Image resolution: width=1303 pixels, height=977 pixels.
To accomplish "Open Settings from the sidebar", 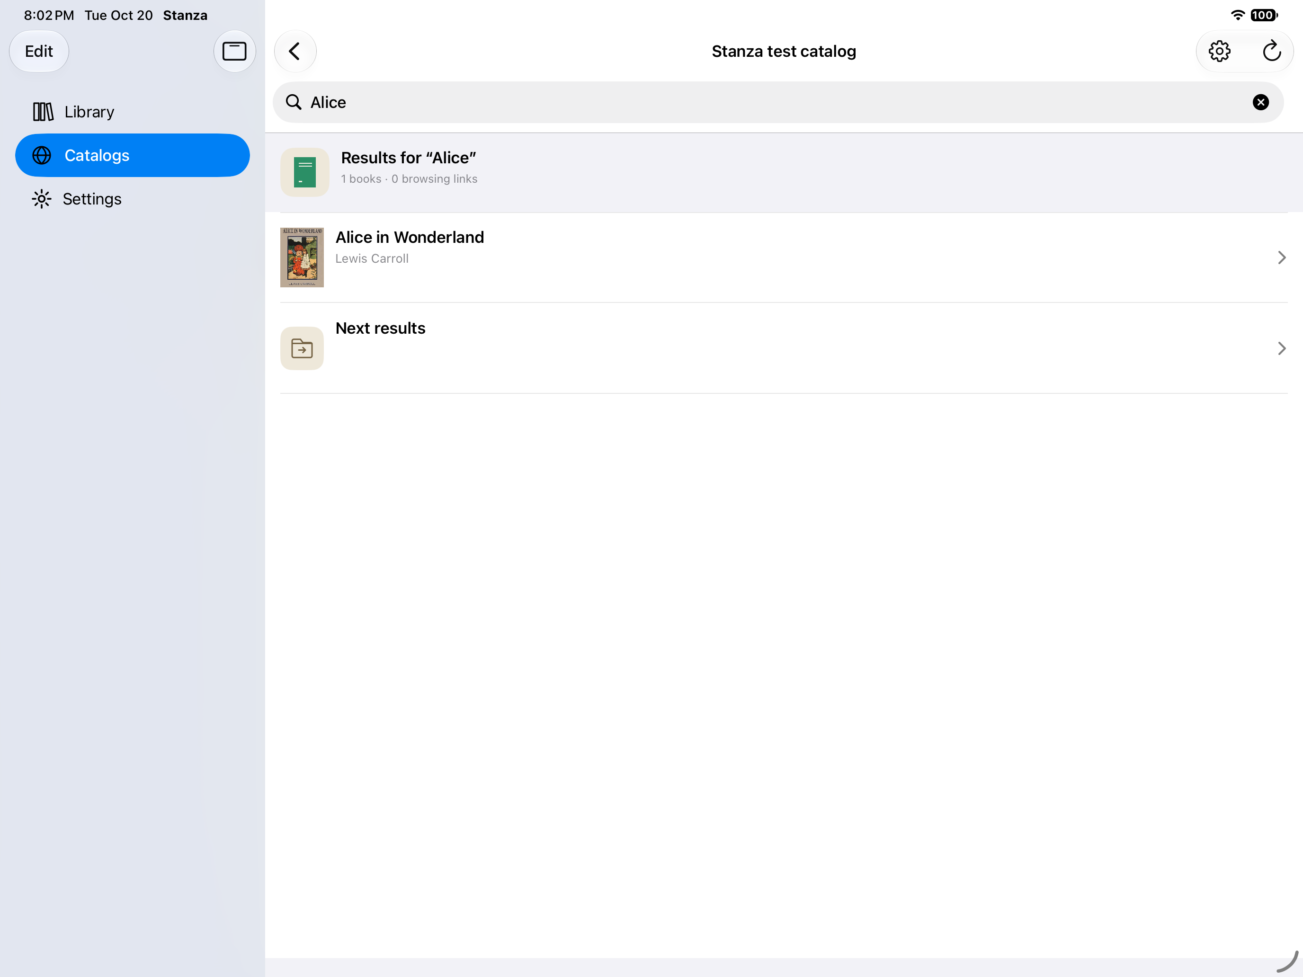I will tap(133, 199).
